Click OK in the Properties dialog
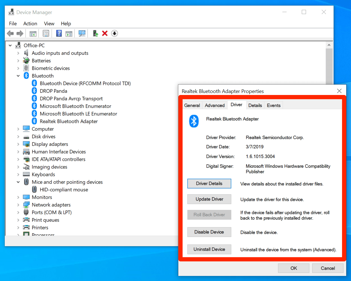Viewport: 351px width, 281px height. click(x=294, y=268)
